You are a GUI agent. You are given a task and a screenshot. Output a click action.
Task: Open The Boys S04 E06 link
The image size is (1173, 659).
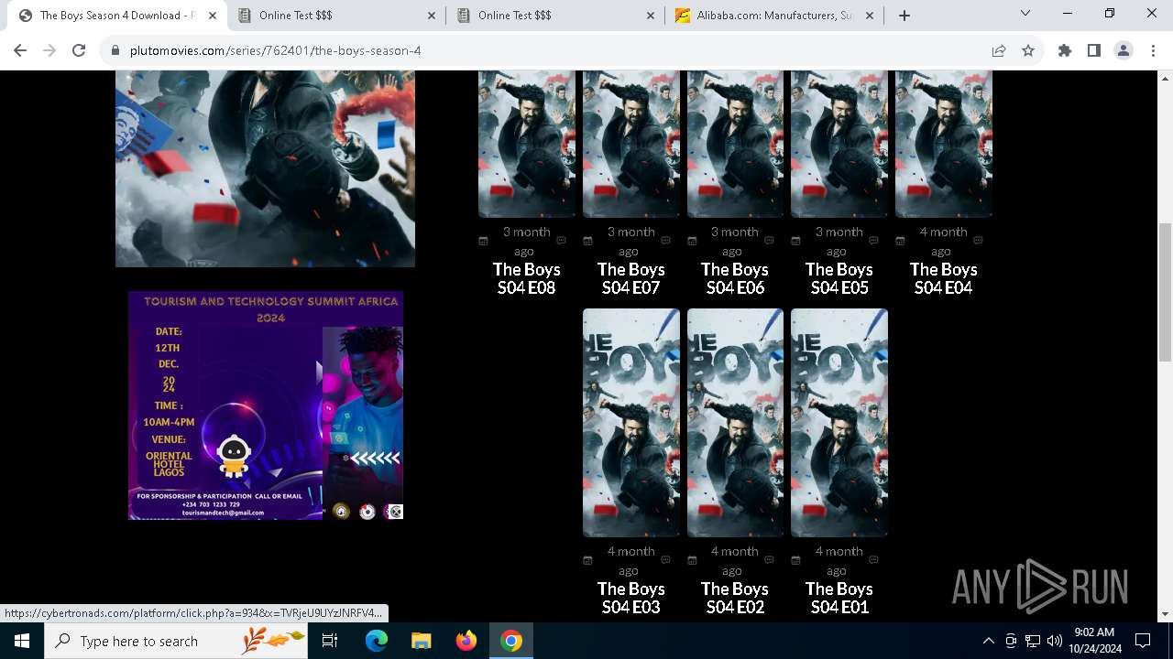734,278
